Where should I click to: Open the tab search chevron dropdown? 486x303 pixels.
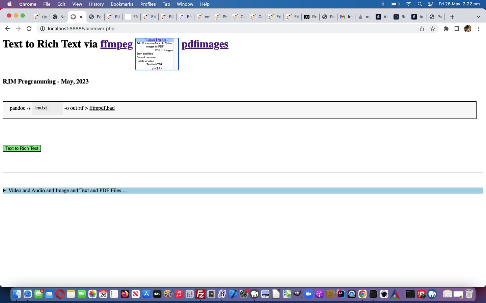(x=478, y=17)
